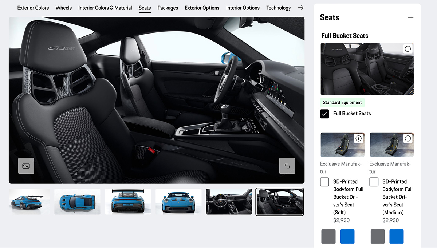The image size is (437, 248).
Task: Go to the Packages tab
Action: (168, 8)
